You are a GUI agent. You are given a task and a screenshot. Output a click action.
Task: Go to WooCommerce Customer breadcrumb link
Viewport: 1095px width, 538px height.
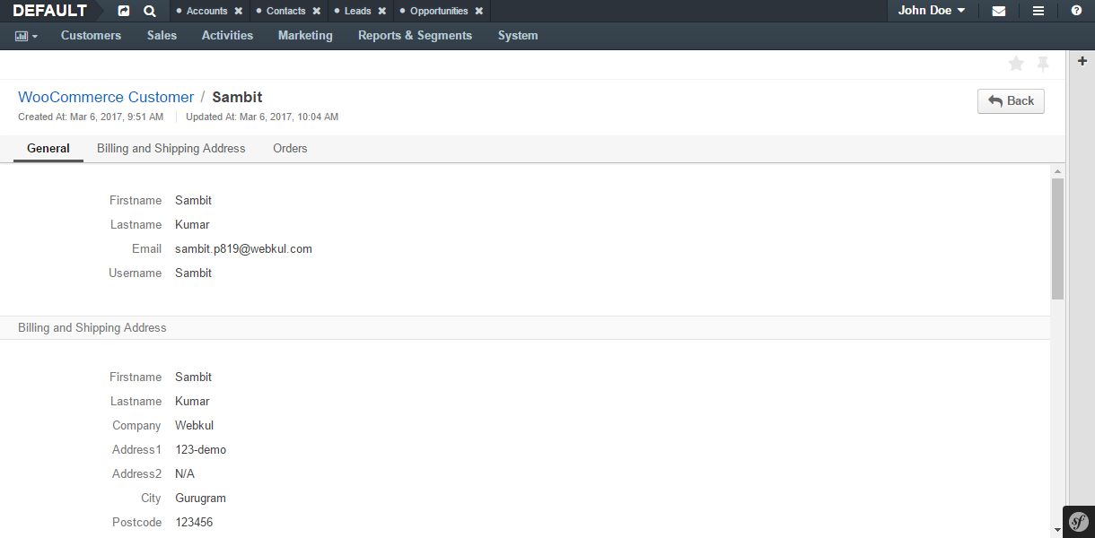[106, 97]
